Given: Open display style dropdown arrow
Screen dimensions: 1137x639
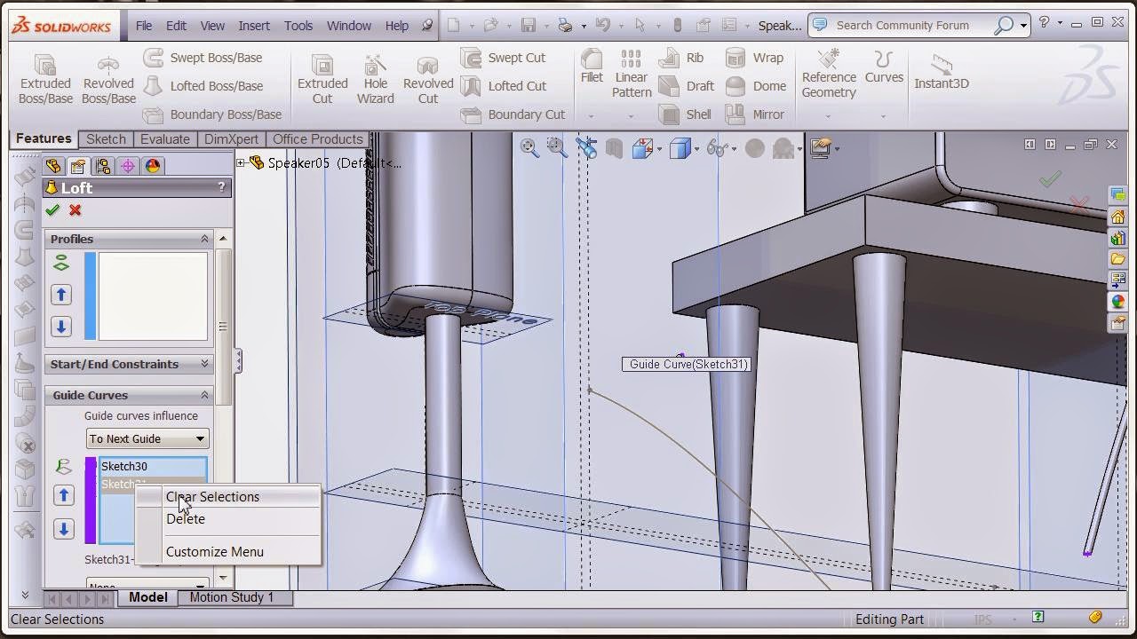Looking at the screenshot, I should point(696,149).
